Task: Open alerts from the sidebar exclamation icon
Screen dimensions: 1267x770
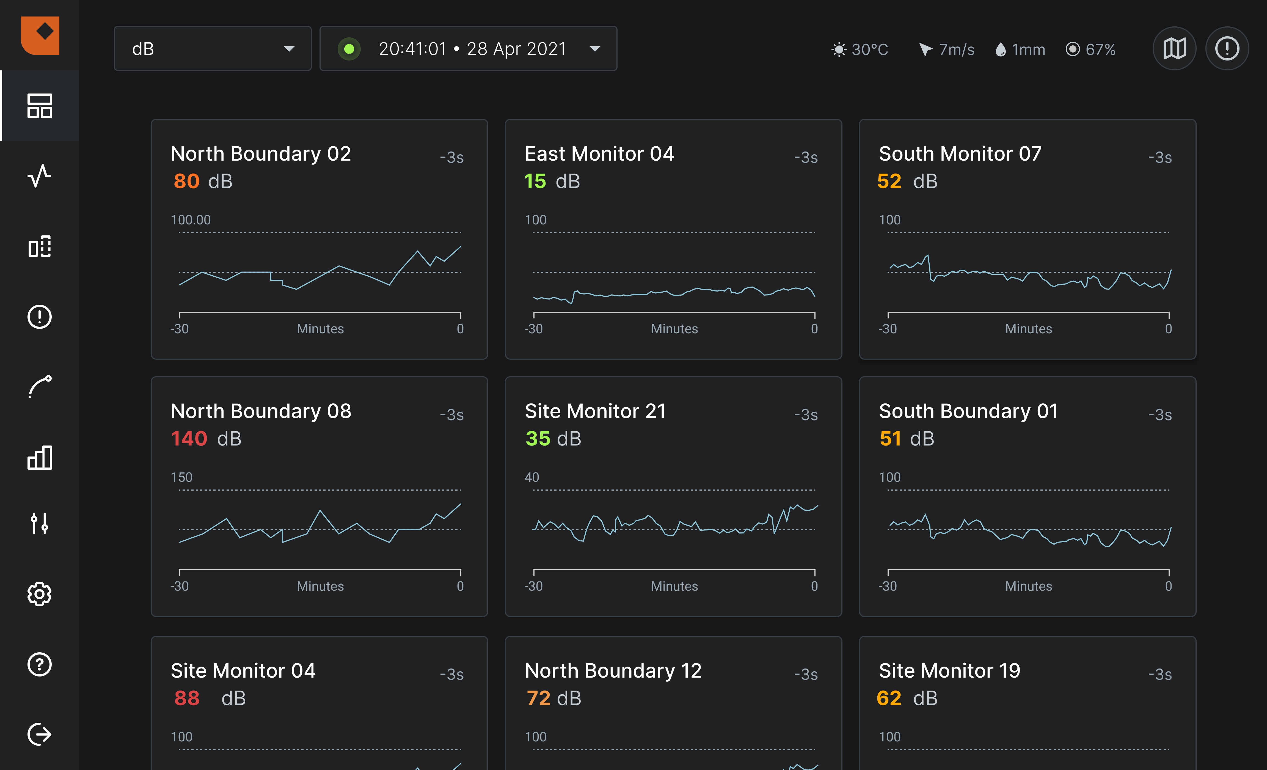Action: [40, 317]
